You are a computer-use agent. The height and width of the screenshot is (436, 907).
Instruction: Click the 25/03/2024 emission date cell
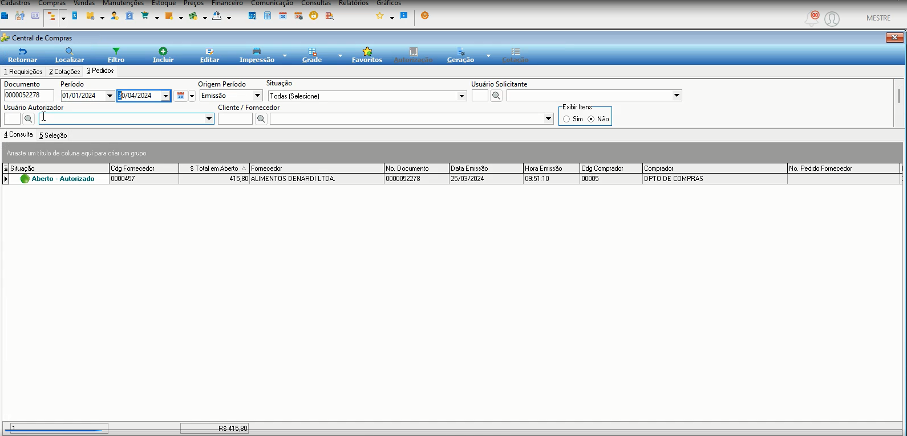[486, 179]
